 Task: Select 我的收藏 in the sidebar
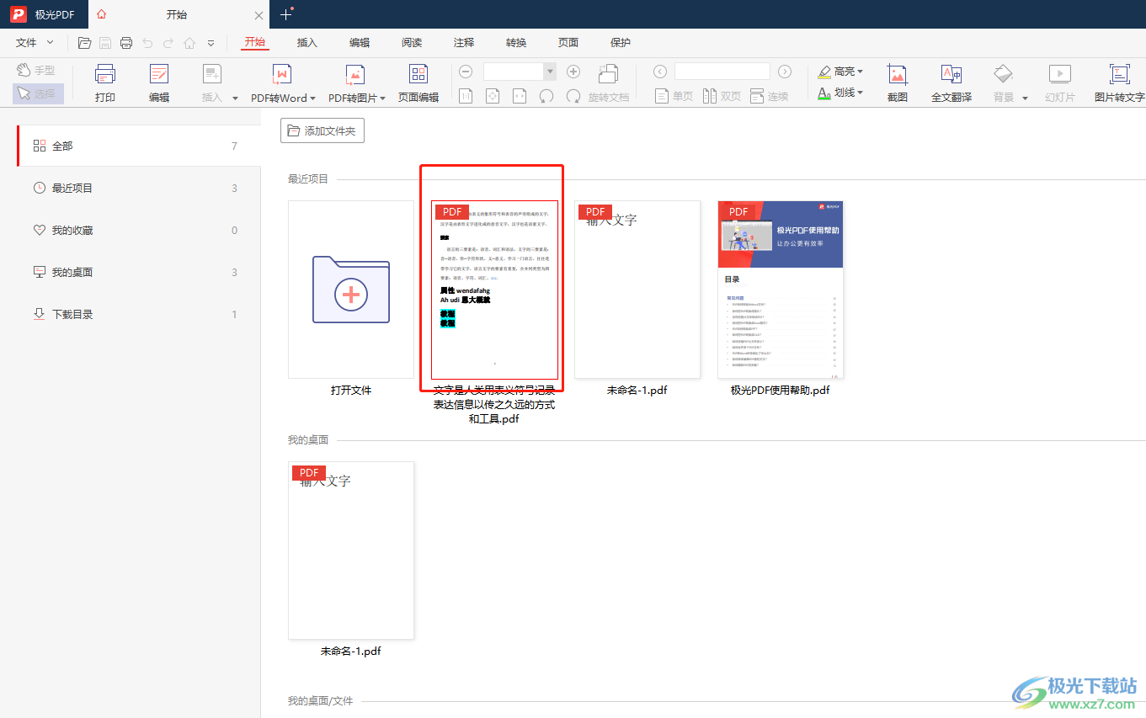pos(139,231)
